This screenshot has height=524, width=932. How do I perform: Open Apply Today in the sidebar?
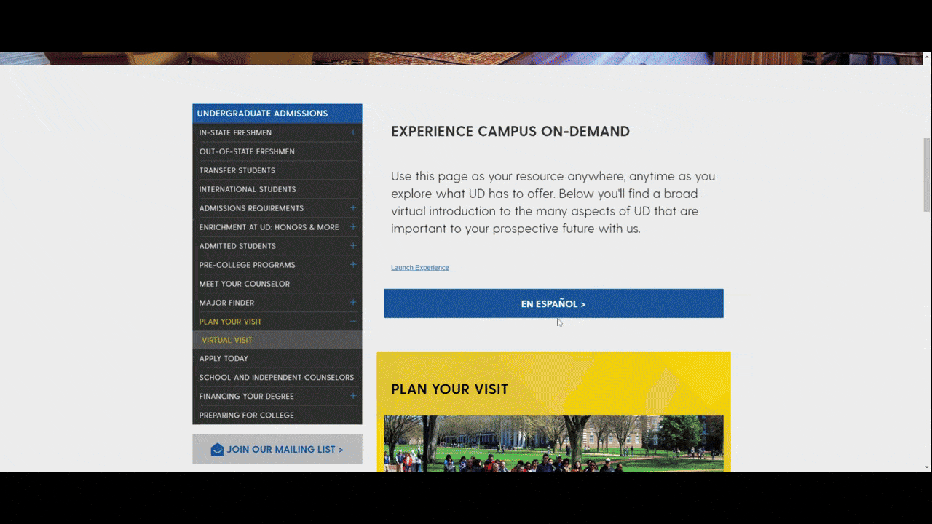tap(224, 359)
